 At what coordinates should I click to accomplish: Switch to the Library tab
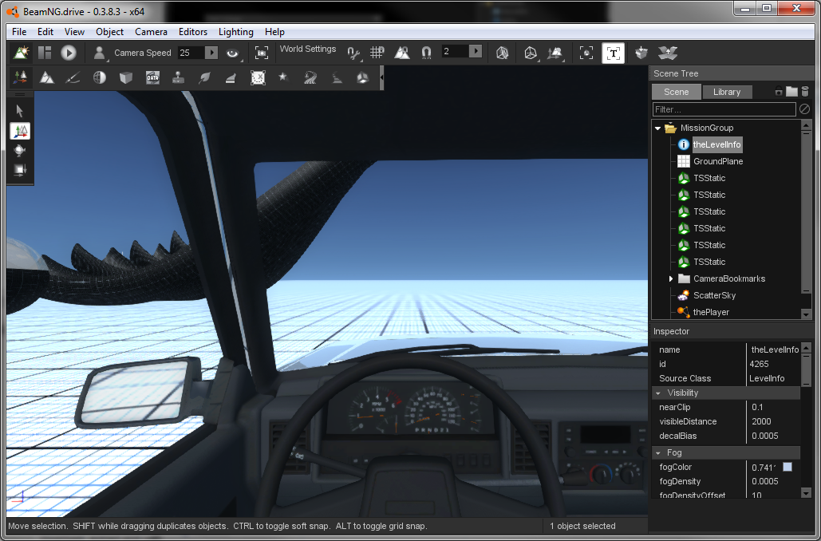click(727, 93)
